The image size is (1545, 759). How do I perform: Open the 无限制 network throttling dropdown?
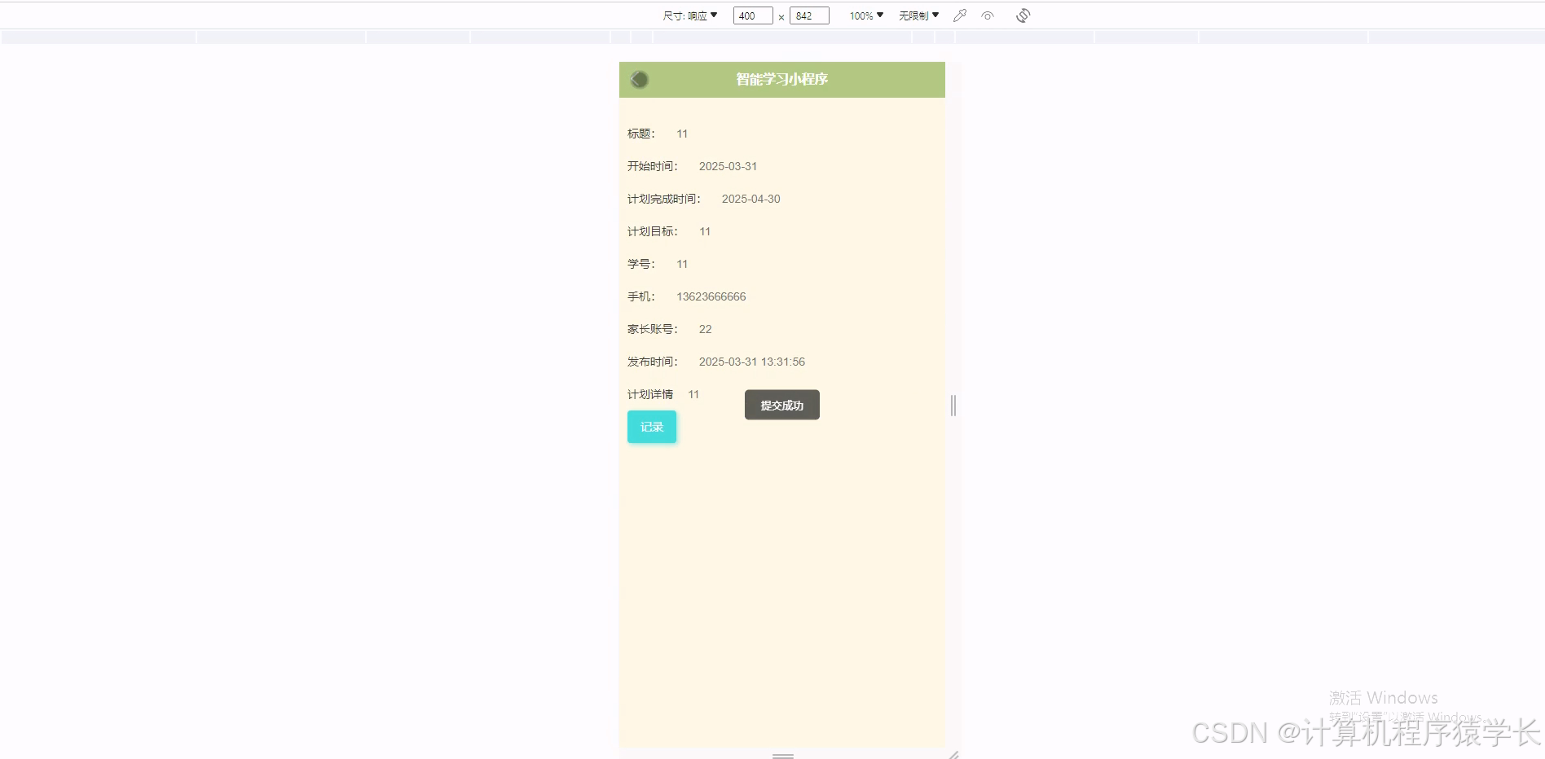point(918,15)
